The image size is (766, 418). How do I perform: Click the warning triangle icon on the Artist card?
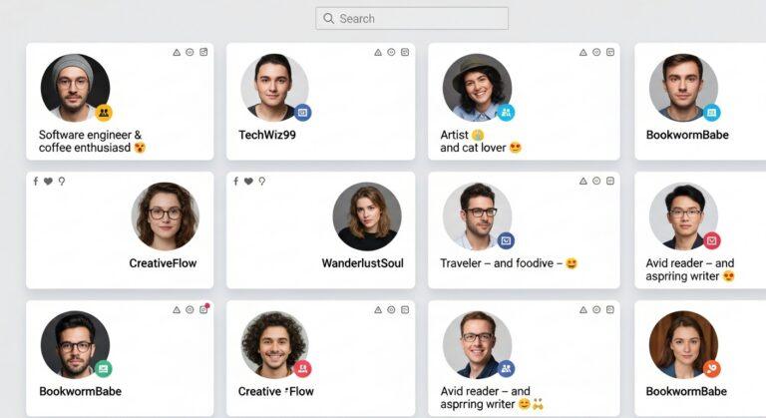582,52
